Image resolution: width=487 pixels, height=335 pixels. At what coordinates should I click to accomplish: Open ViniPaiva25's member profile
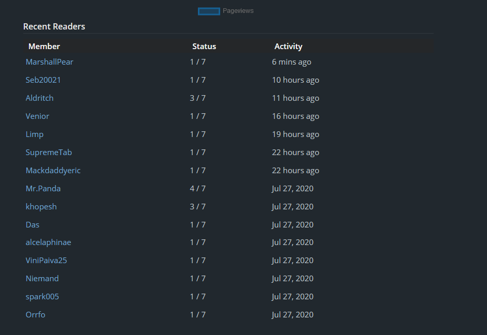(x=46, y=261)
